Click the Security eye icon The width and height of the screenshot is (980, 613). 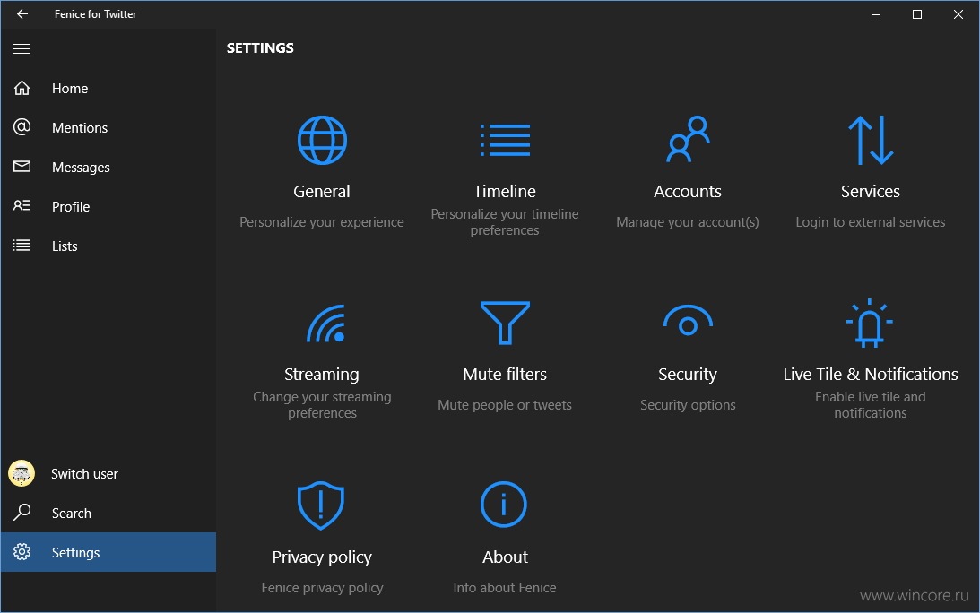[x=688, y=320]
